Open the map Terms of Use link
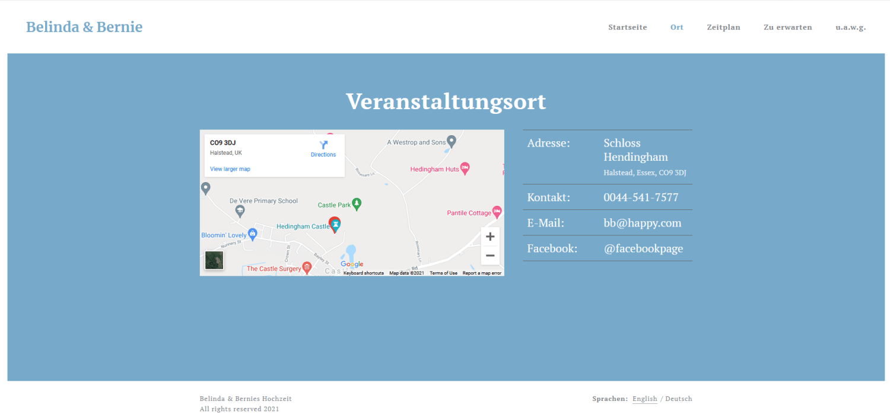The image size is (890, 414). point(444,273)
